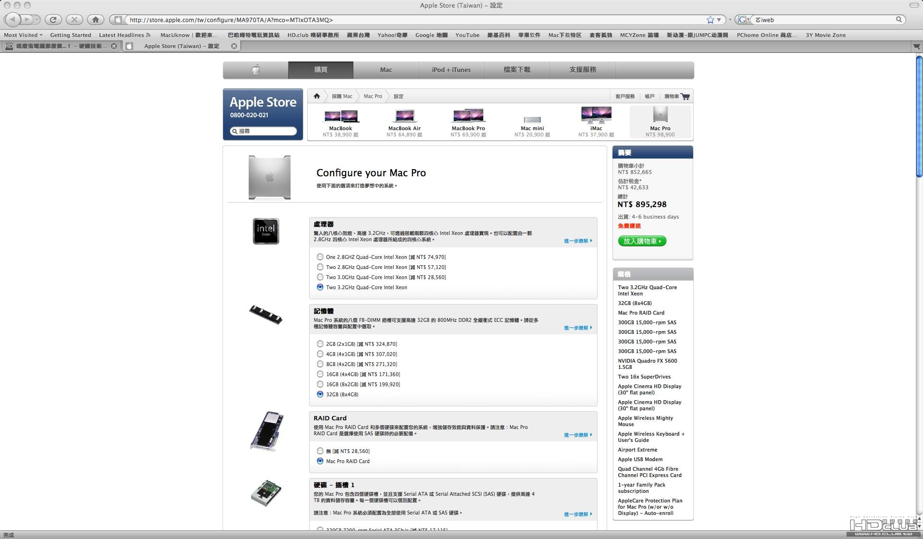Viewport: 923px width, 539px height.
Task: Click the browser home icon
Action: coord(95,20)
